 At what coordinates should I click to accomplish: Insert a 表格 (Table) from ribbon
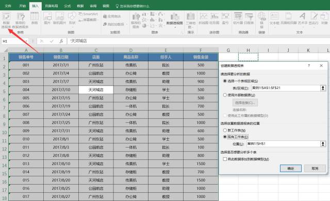point(35,19)
